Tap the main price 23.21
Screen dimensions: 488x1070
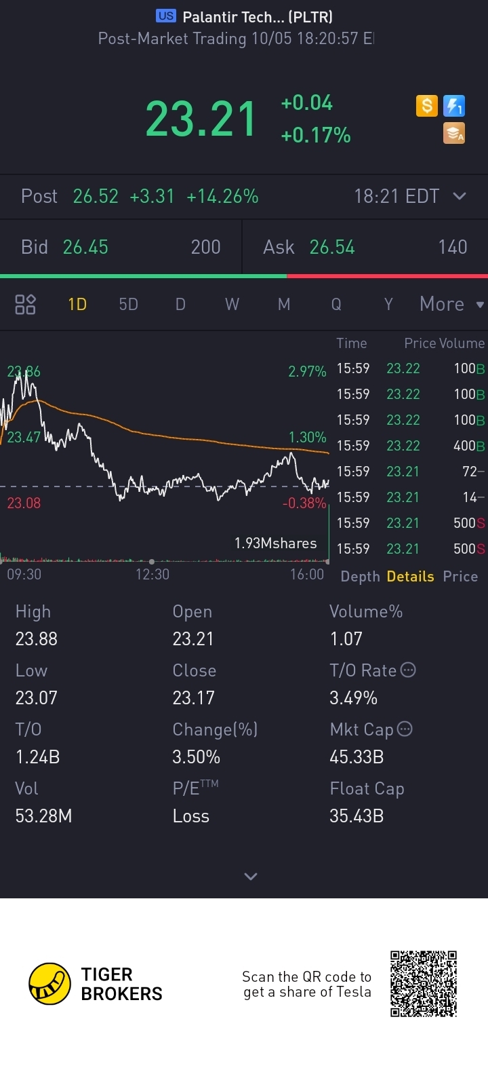pos(201,119)
